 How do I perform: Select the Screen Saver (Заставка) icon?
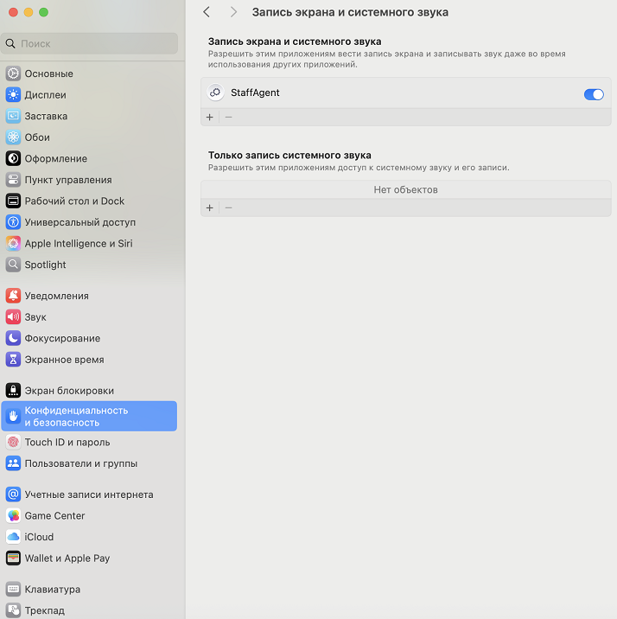click(13, 116)
